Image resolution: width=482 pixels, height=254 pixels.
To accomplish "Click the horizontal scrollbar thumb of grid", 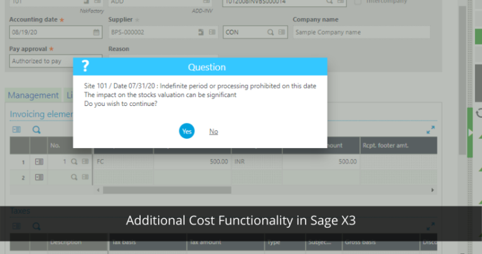I will [167, 190].
